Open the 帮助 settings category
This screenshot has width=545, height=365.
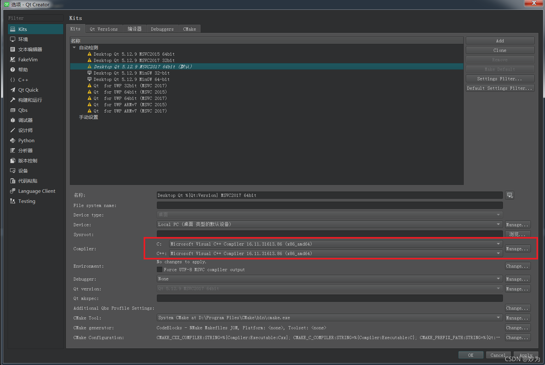point(35,70)
